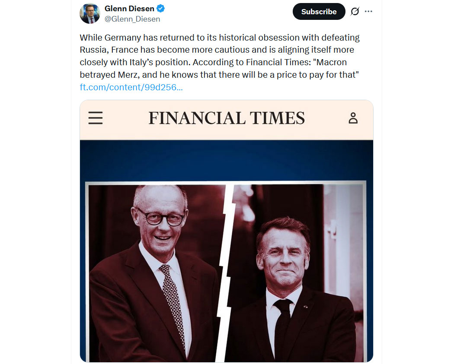Click the face of the man without glasses

tap(281, 255)
